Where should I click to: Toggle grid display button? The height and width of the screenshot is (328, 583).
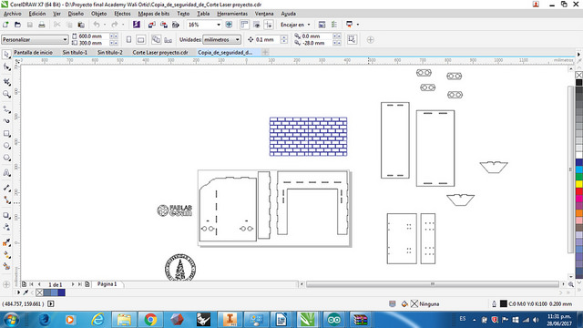[x=257, y=25]
